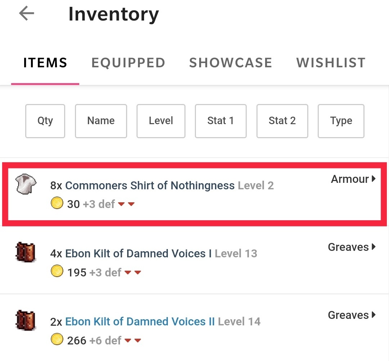
Task: Click the gold coin beside price 30
Action: [x=57, y=204]
